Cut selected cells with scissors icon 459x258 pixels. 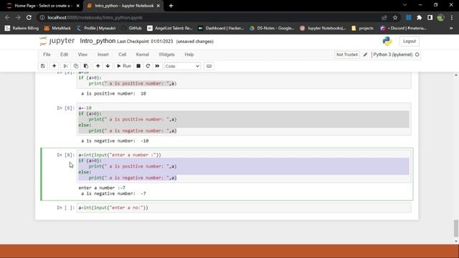[65, 66]
